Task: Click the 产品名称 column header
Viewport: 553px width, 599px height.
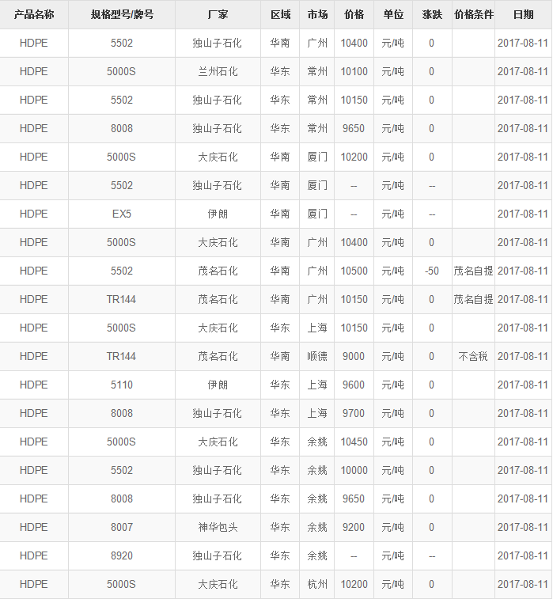Action: point(34,14)
